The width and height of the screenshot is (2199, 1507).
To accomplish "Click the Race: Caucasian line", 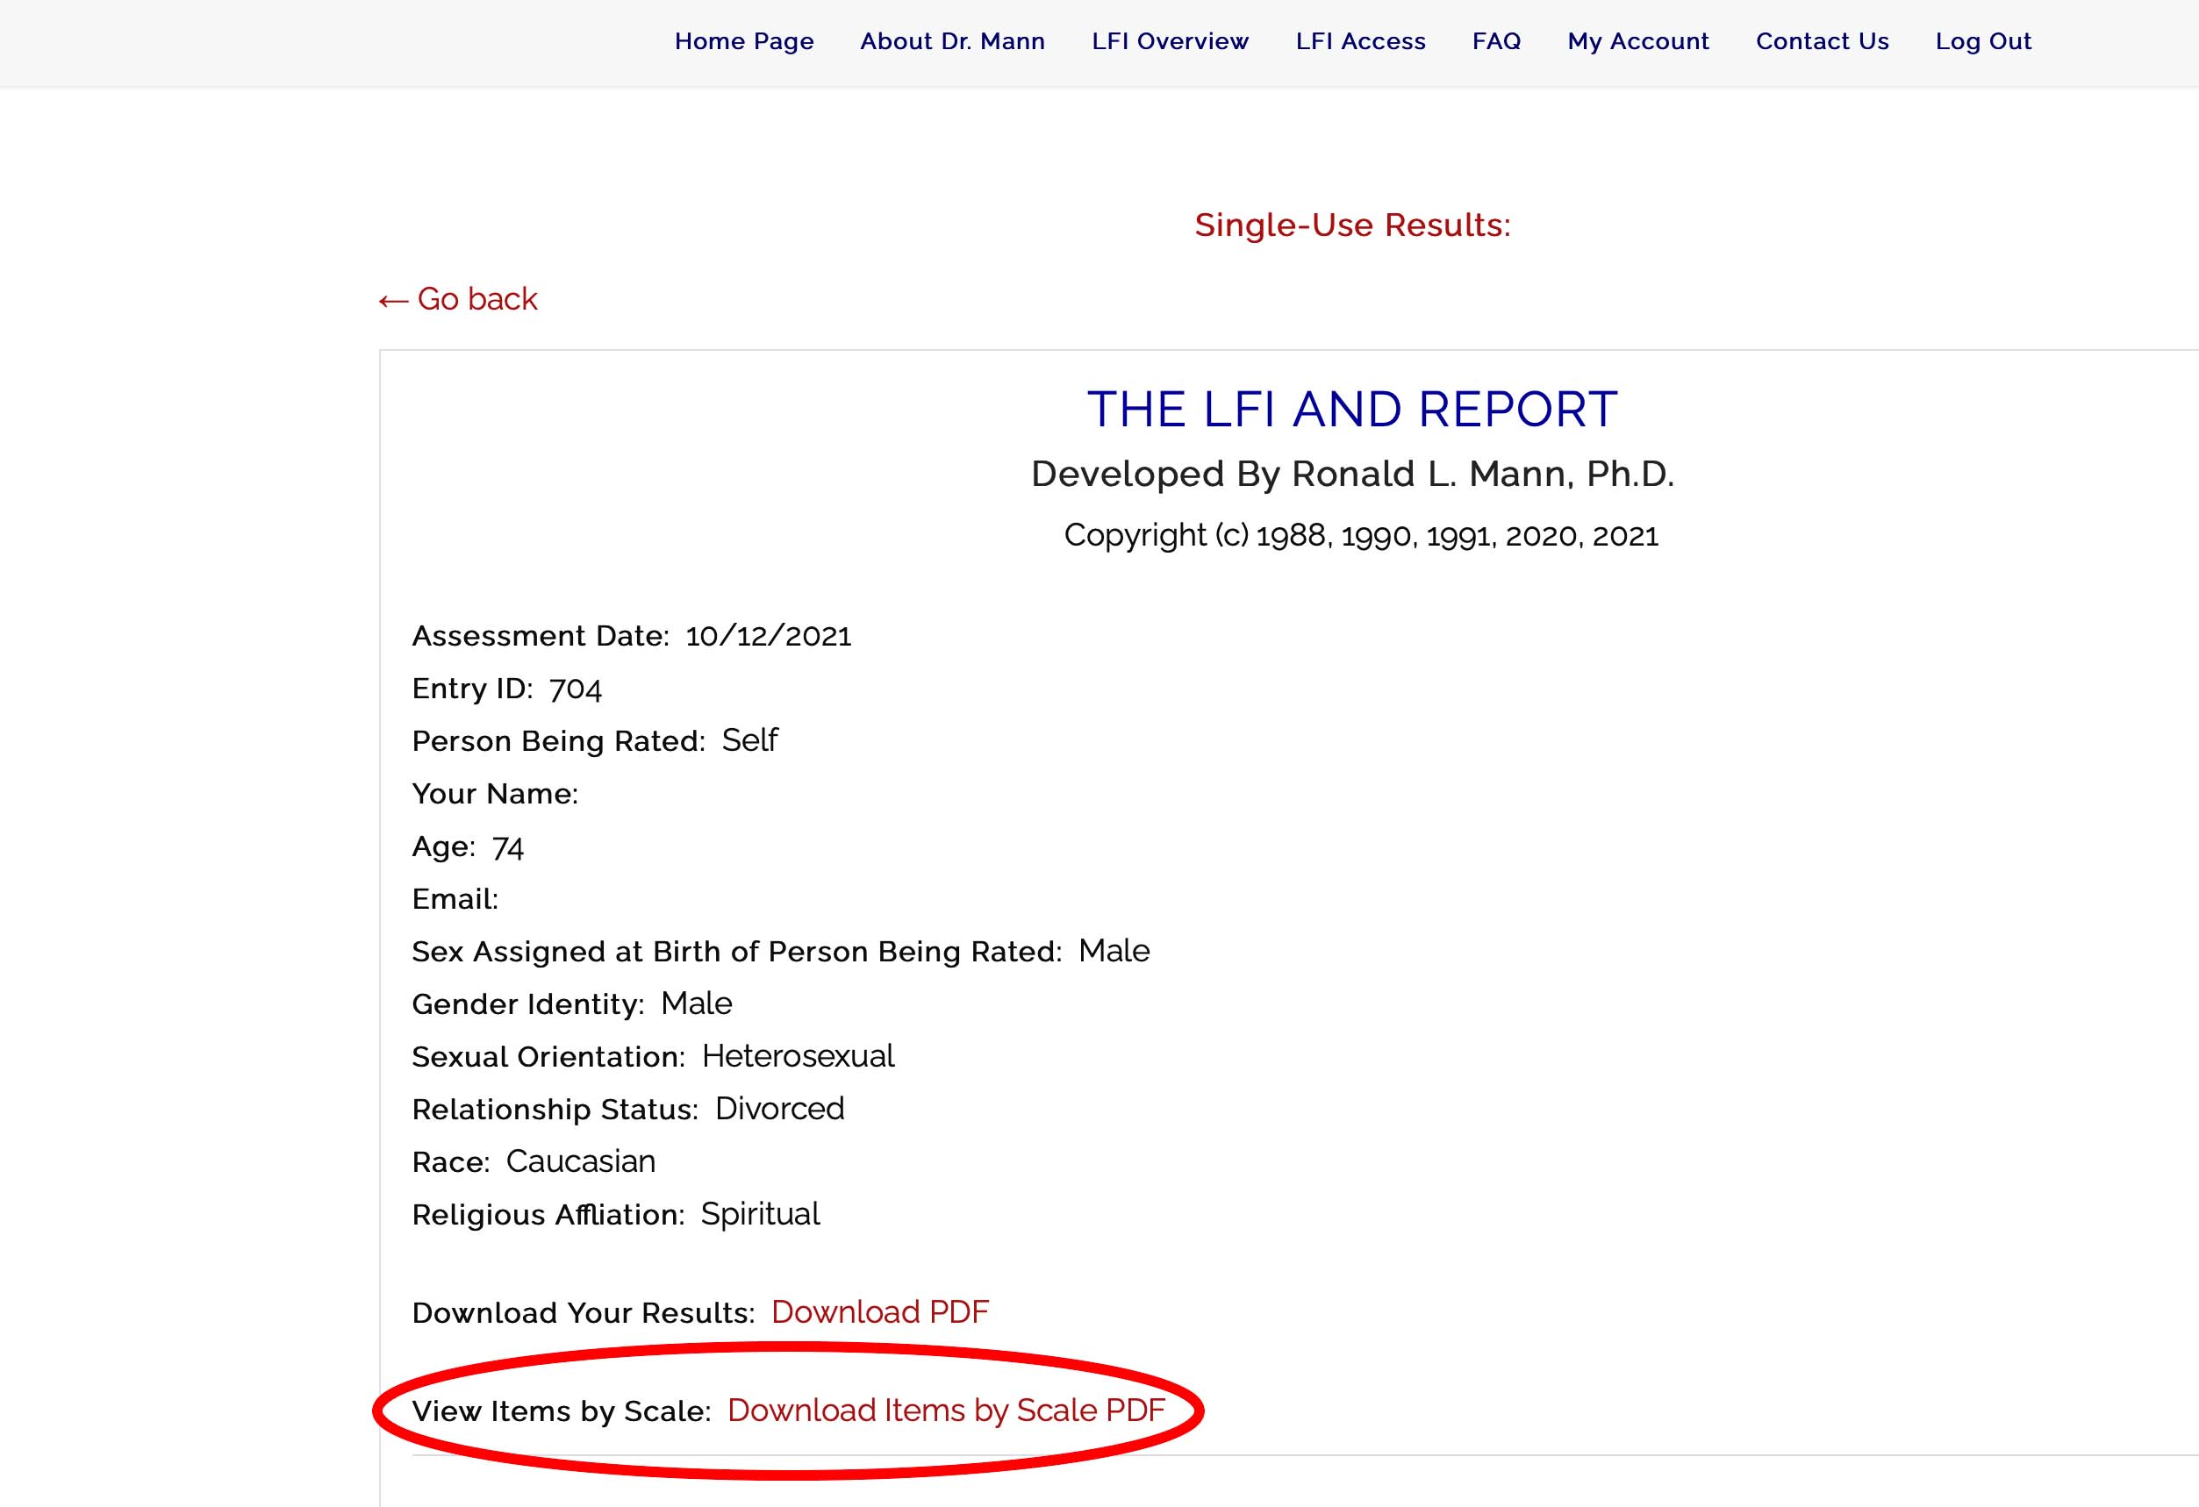I will click(x=534, y=1161).
